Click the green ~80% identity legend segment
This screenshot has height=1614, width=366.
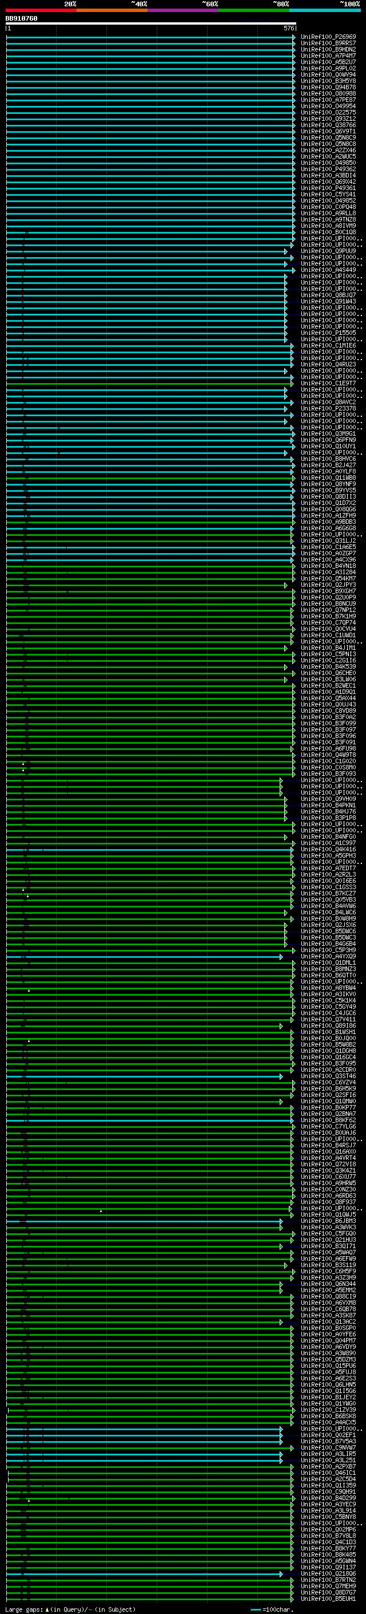click(x=254, y=10)
